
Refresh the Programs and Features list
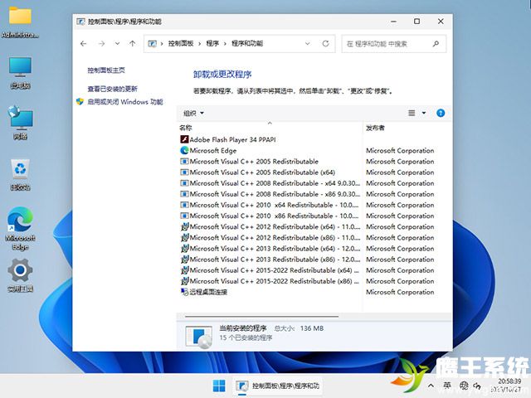pos(325,43)
